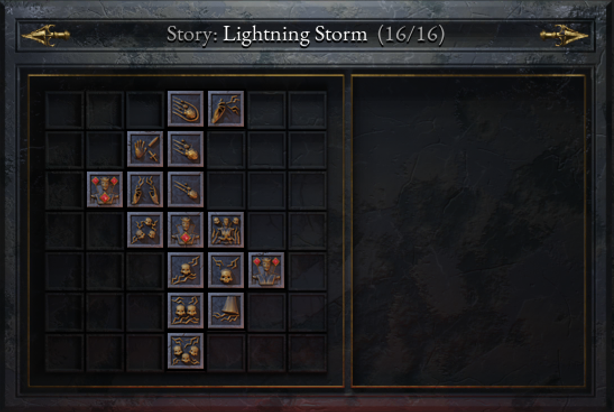Pick the figure with three red gems
The height and width of the screenshot is (412, 614).
pyautogui.click(x=105, y=189)
